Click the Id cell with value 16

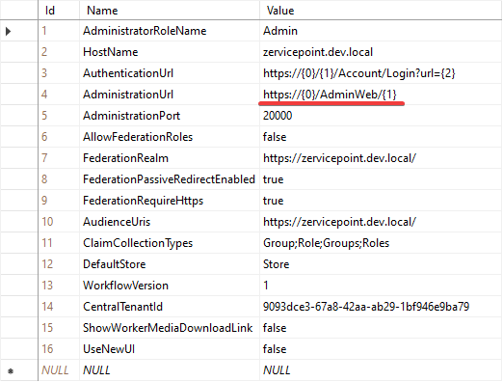click(x=59, y=349)
